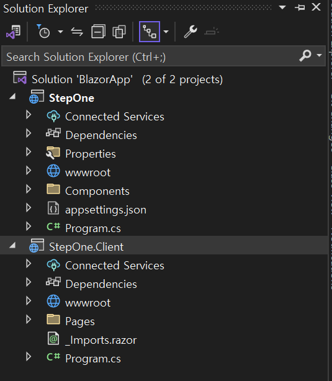Close the Solution Explorer panel
The height and width of the screenshot is (381, 332).
316,7
